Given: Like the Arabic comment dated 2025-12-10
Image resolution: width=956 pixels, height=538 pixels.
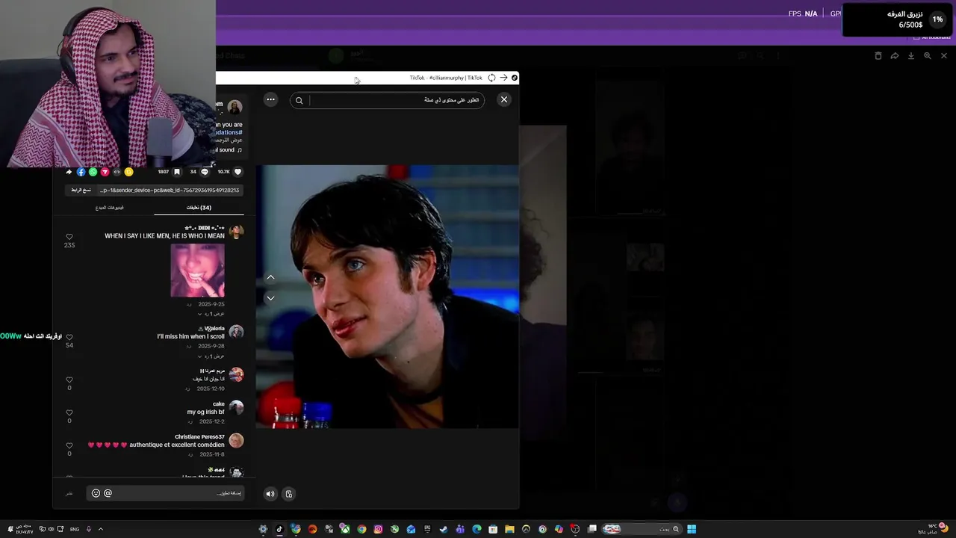Looking at the screenshot, I should click(x=69, y=380).
